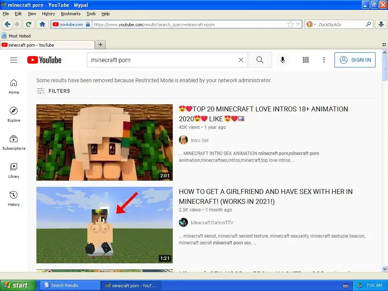The image size is (388, 291).
Task: Expand the address bar history dropdown arrow
Action: (x=298, y=24)
